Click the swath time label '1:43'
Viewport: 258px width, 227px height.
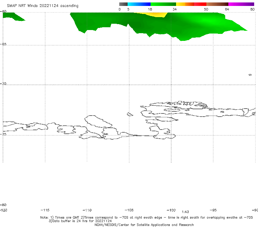[x=185, y=212]
